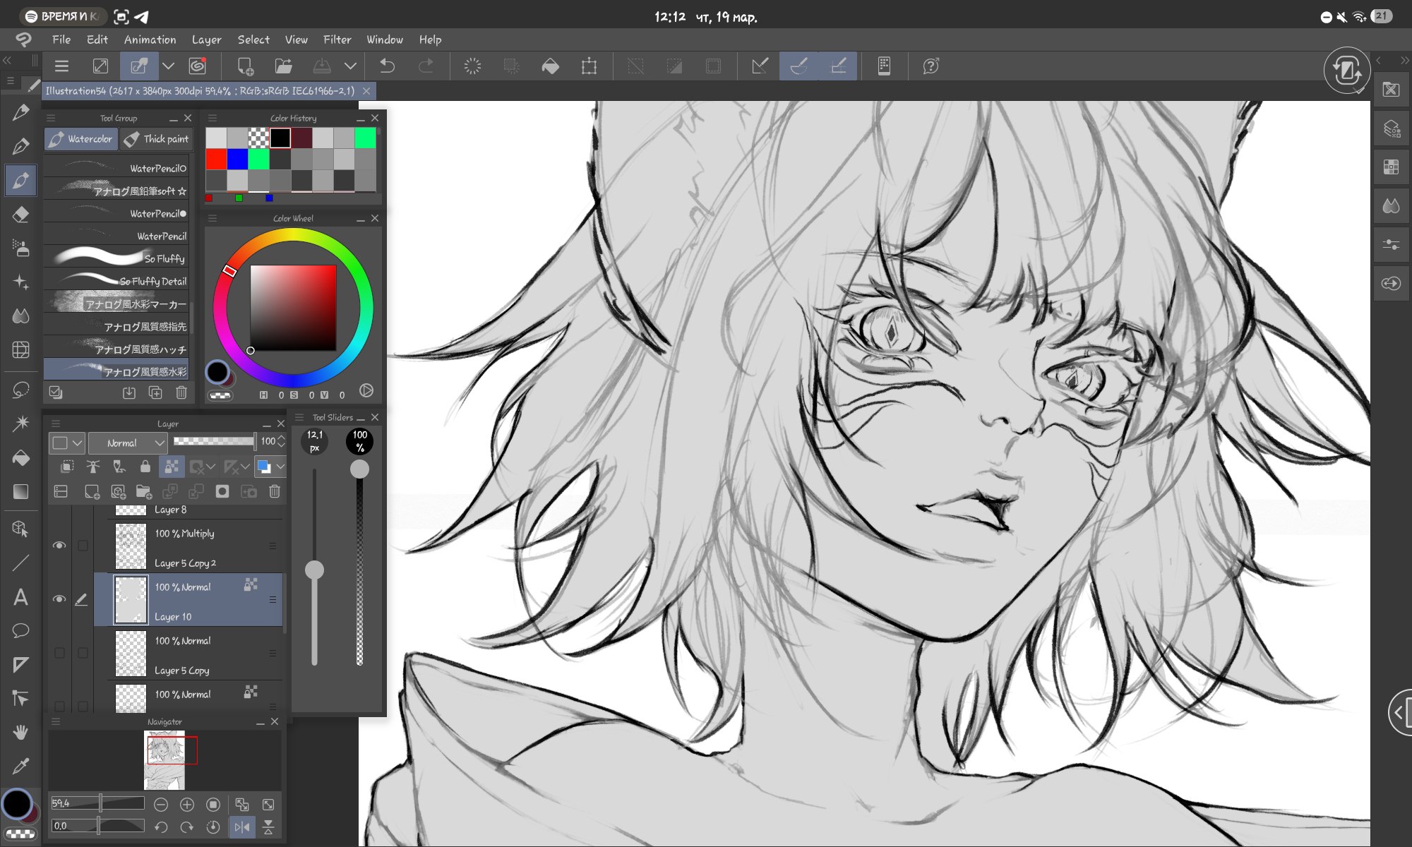
Task: Open the hamburger menu in command bar
Action: tap(61, 66)
